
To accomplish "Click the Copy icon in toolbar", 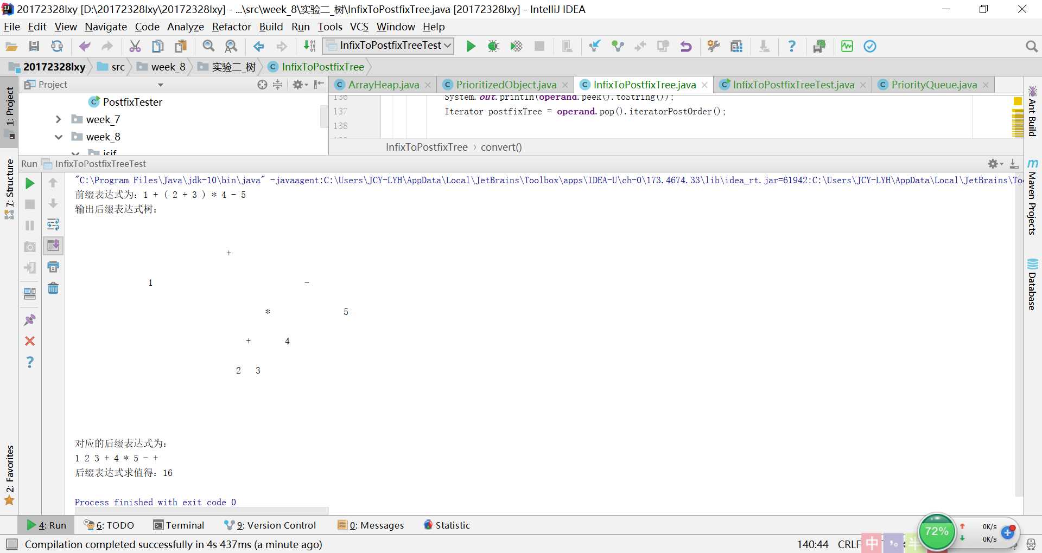I will (x=158, y=47).
